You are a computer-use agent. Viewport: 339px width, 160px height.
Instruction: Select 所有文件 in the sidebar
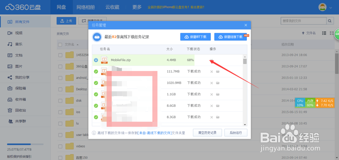click(x=25, y=22)
